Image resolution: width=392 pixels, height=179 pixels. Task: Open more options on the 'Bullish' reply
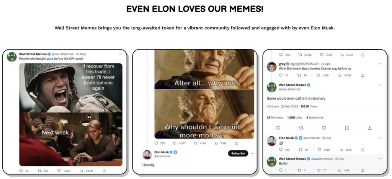point(379,158)
